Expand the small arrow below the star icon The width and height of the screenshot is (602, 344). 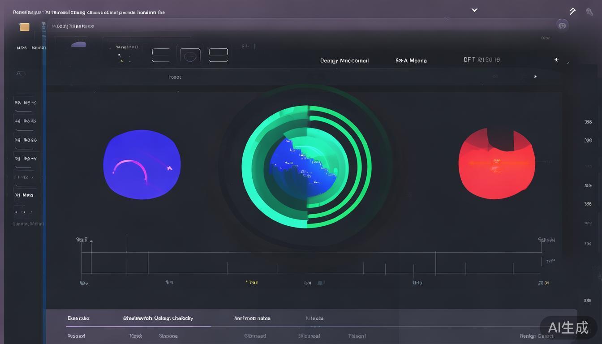point(535,77)
